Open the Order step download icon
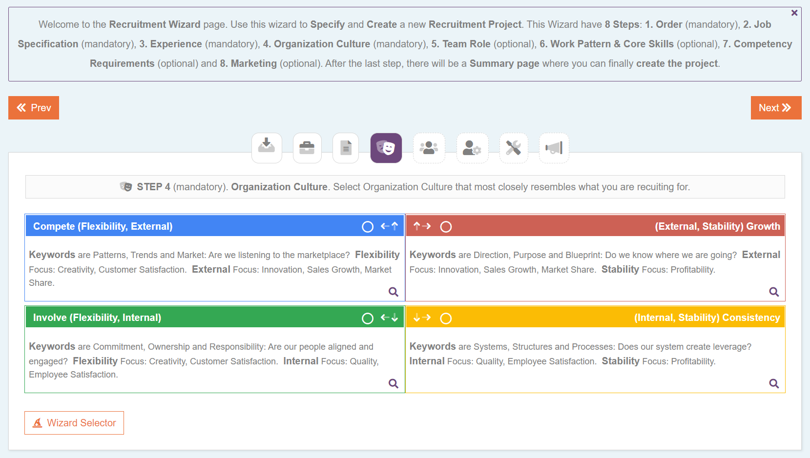 [x=267, y=147]
